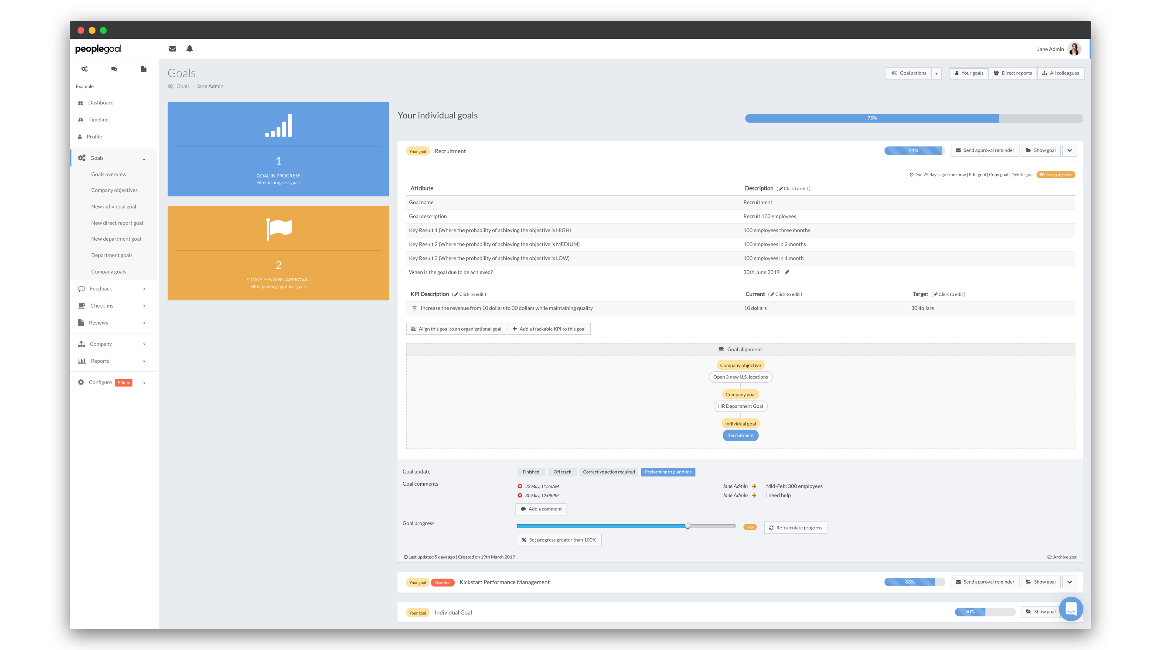
Task: Open the chat bubbles icon in sidebar top
Action: (114, 69)
